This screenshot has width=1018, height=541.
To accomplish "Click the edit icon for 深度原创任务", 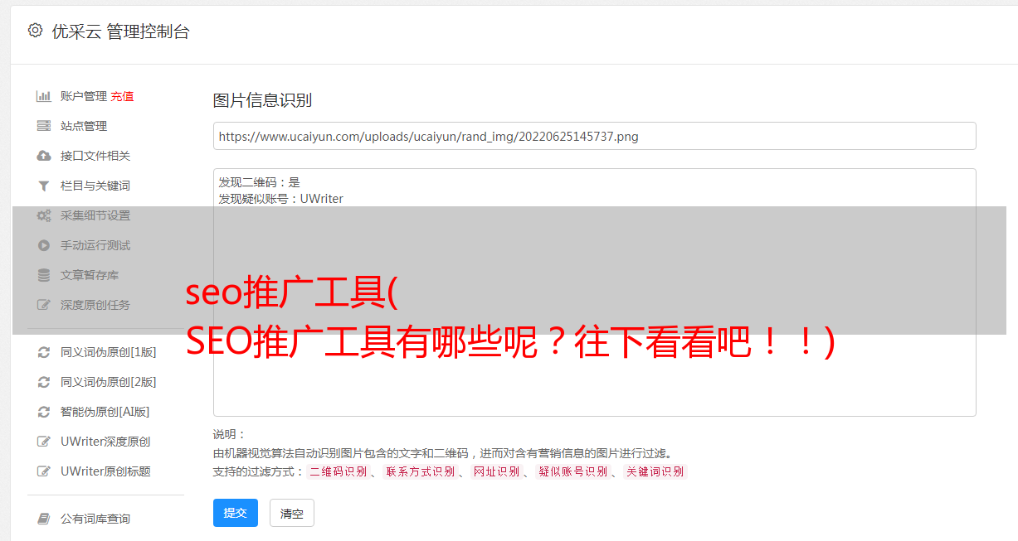I will tap(44, 305).
